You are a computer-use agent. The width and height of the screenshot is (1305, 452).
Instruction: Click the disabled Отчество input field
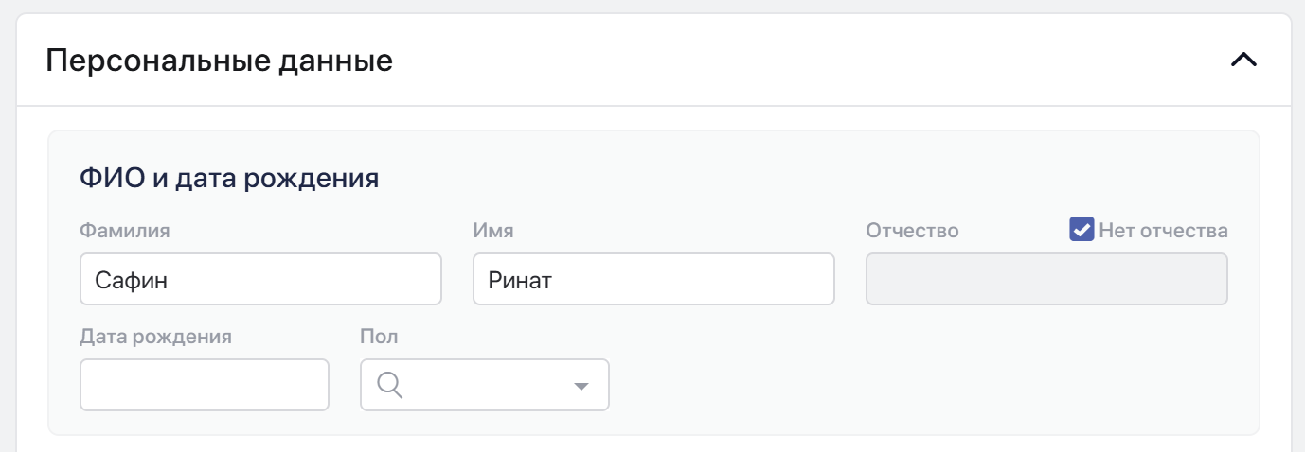coord(1046,279)
